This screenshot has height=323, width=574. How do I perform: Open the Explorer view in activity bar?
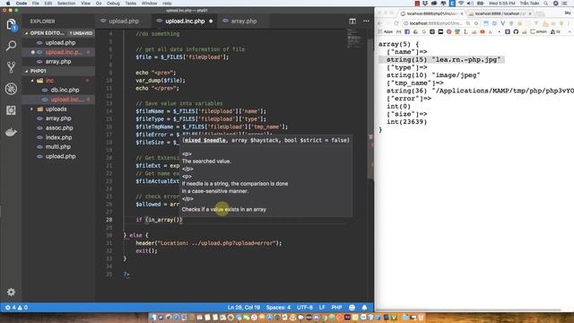click(x=11, y=24)
